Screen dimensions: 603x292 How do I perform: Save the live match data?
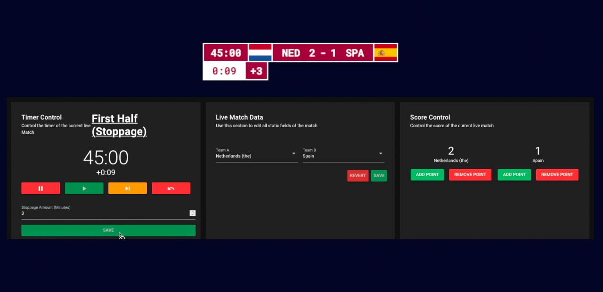click(x=379, y=176)
